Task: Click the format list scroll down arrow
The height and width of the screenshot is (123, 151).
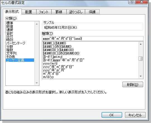Action: (x=141, y=76)
